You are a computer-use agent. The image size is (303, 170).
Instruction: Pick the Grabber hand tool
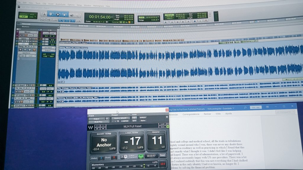[x=65, y=15]
